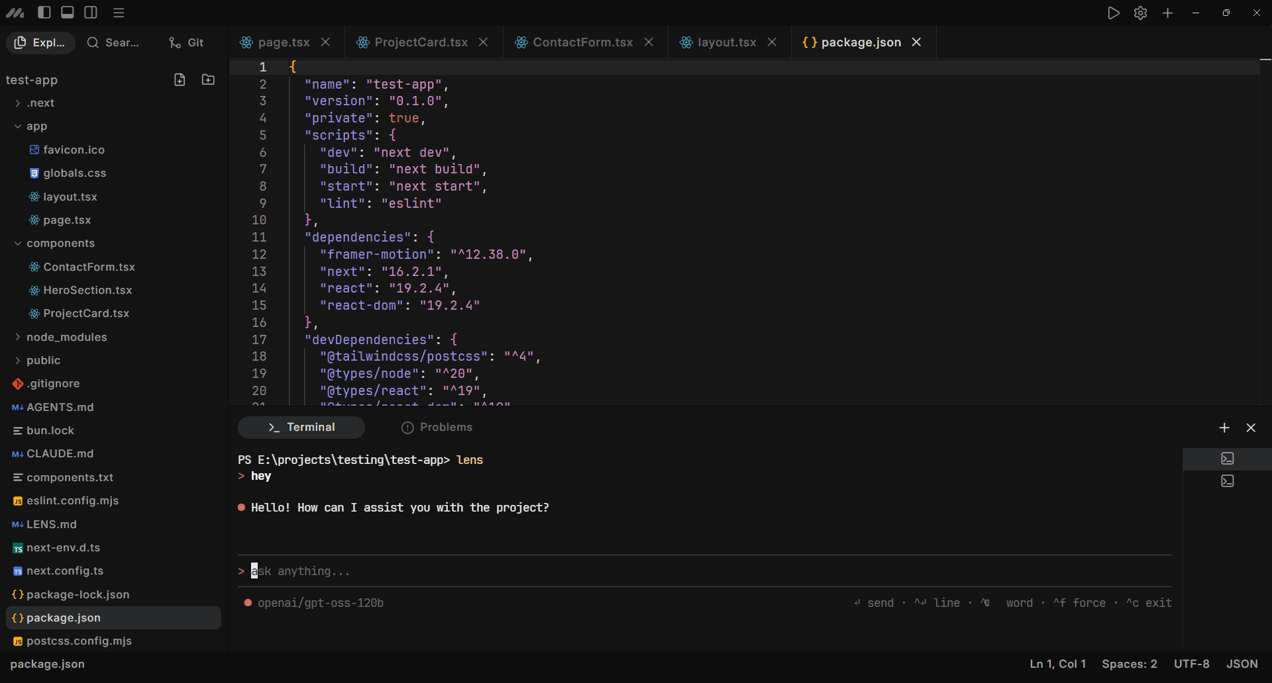
Task: Toggle the left sidebar panel
Action: [44, 13]
